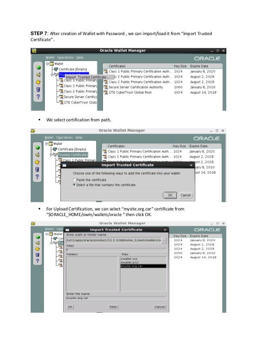257x364 pixels.
Task: Click the question-mark Help icon beside the radio-option dialog
Action: coord(37,177)
